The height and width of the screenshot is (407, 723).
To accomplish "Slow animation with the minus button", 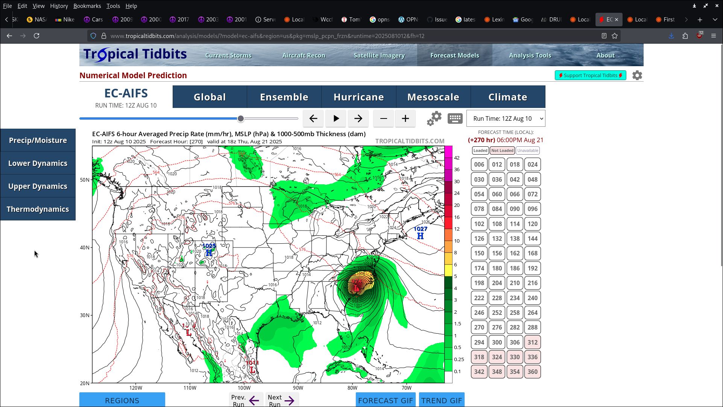I will click(x=383, y=118).
